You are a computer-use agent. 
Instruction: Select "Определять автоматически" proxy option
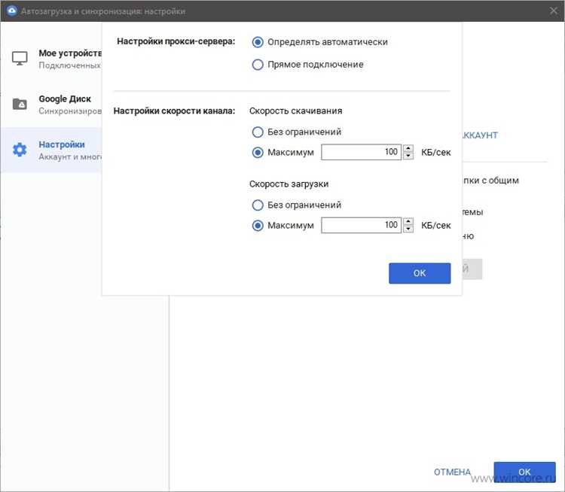258,42
